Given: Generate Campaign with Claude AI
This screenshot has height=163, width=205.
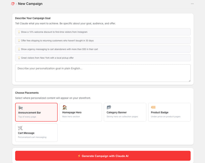Looking at the screenshot, I should (x=103, y=156).
